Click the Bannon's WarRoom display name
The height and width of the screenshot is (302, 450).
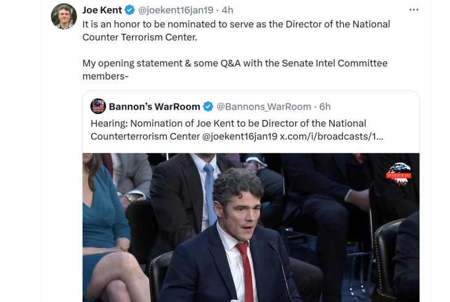click(x=154, y=107)
